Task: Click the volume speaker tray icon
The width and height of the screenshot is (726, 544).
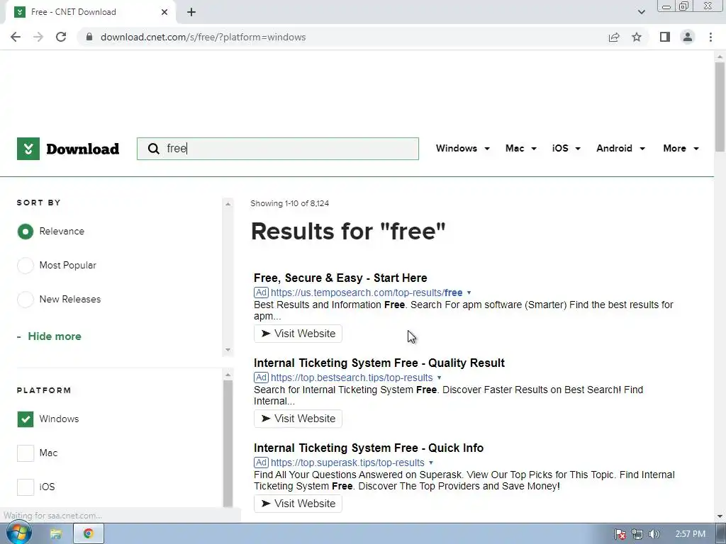Action: pos(654,534)
